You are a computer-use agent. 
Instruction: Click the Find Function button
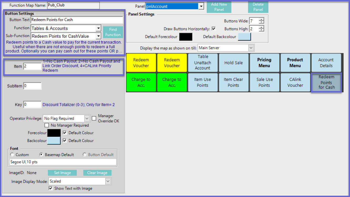click(113, 32)
